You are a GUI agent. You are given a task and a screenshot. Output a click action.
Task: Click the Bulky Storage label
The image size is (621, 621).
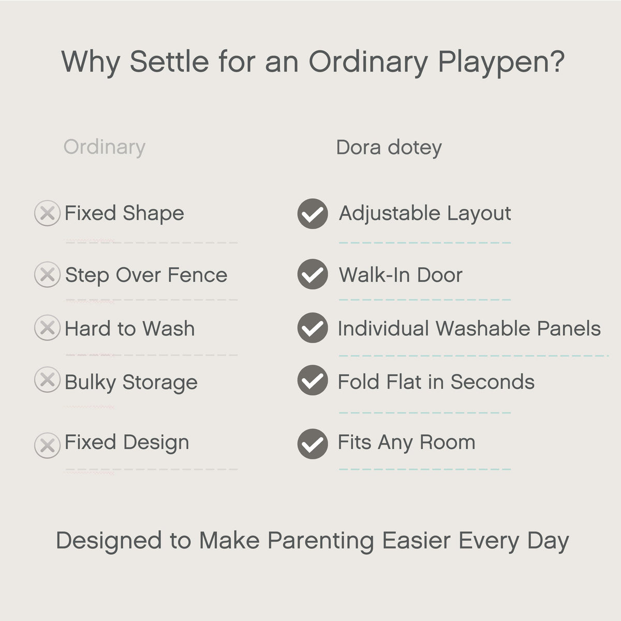coord(131,382)
